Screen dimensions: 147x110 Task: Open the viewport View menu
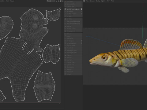coord(87,1)
